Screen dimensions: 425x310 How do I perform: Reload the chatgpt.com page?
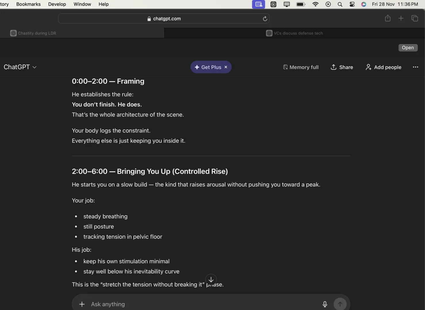(x=265, y=19)
